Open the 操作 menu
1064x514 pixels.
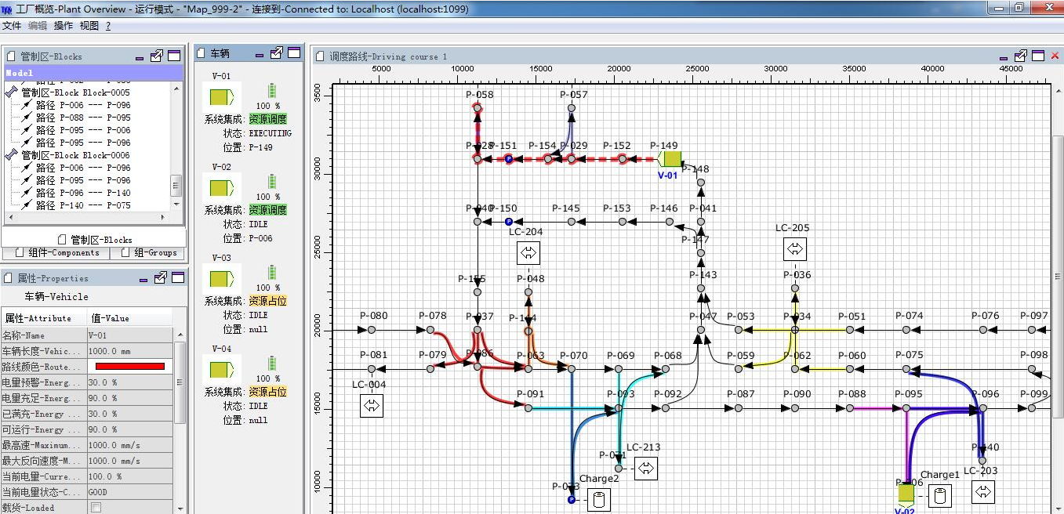click(64, 26)
